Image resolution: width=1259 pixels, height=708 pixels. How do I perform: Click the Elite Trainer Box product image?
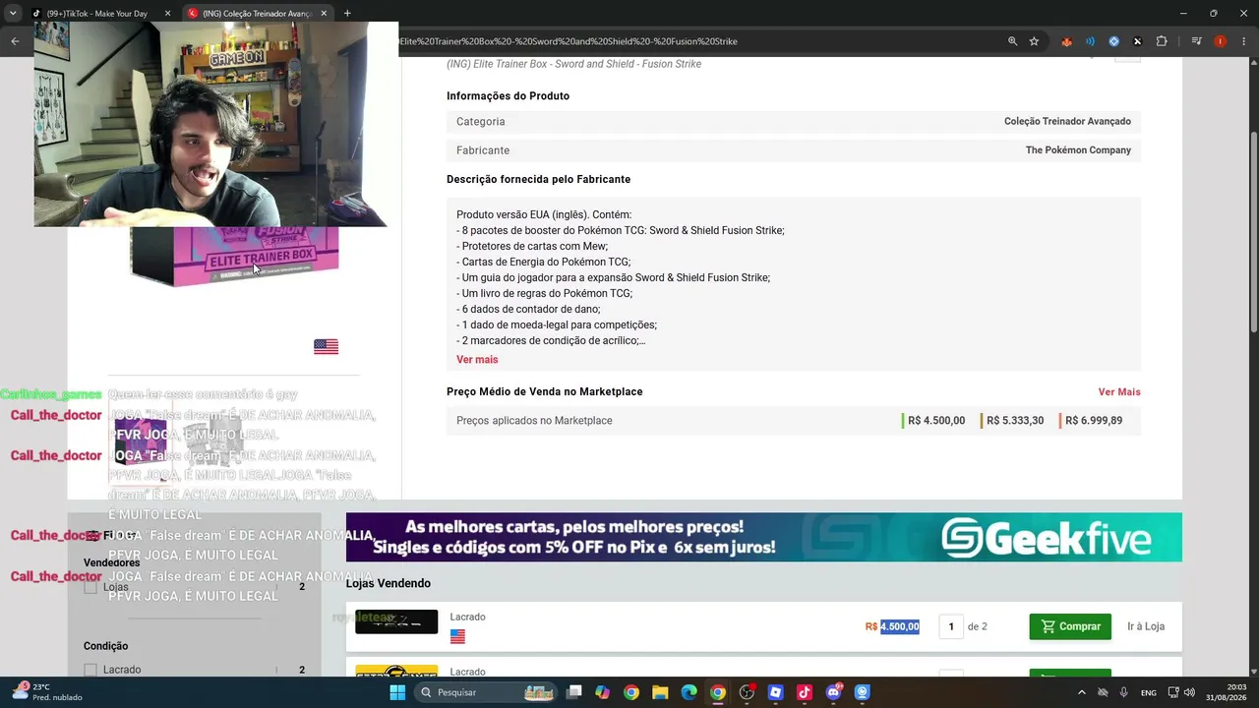click(236, 256)
